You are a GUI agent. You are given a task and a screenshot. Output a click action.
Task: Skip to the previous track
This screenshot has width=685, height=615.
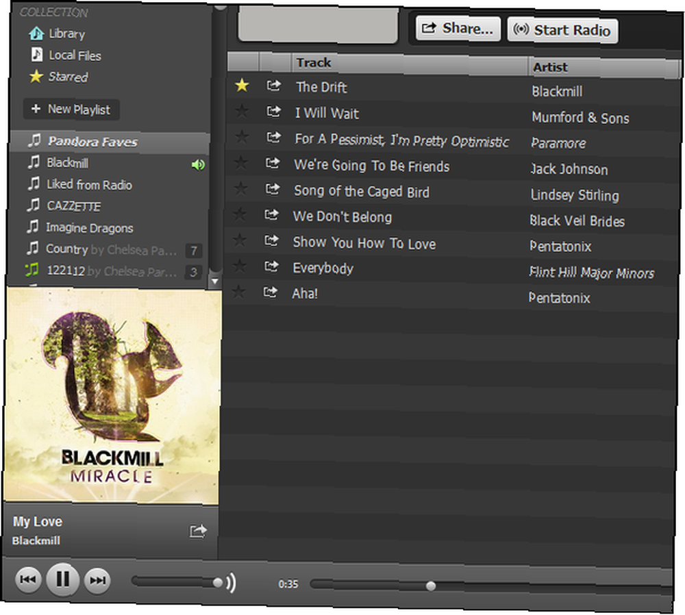tap(28, 579)
